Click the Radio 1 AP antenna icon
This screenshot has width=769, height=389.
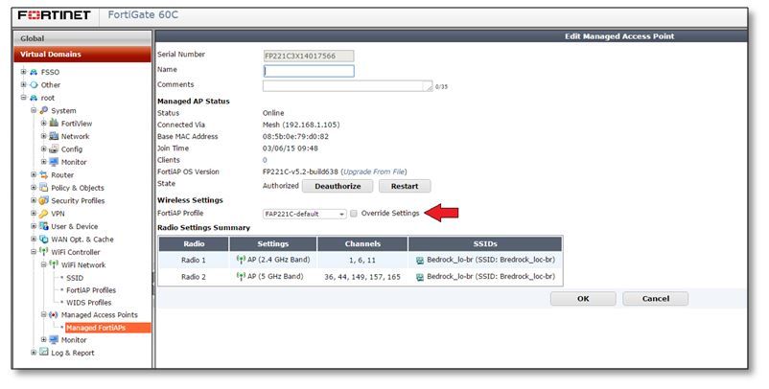[241, 260]
